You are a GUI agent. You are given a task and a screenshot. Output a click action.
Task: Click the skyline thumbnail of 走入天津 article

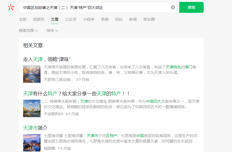pyautogui.click(x=32, y=74)
